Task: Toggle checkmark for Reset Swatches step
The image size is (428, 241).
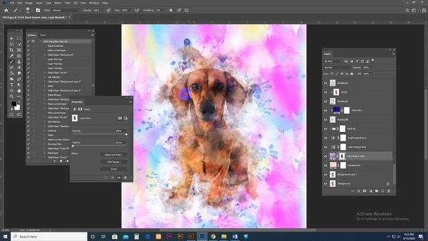Action: pyautogui.click(x=28, y=46)
